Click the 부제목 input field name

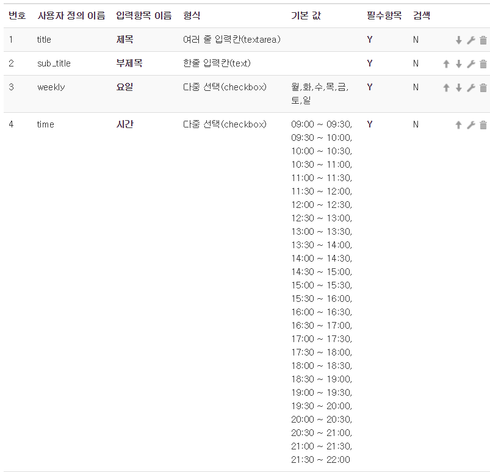(x=129, y=63)
